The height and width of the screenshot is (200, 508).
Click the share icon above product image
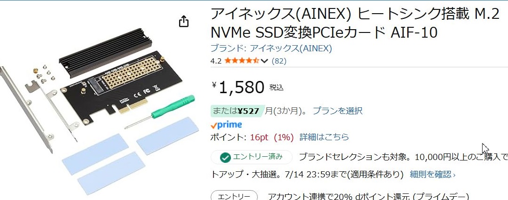coord(184,21)
